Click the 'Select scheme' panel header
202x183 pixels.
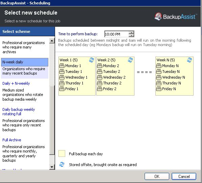click(x=27, y=32)
